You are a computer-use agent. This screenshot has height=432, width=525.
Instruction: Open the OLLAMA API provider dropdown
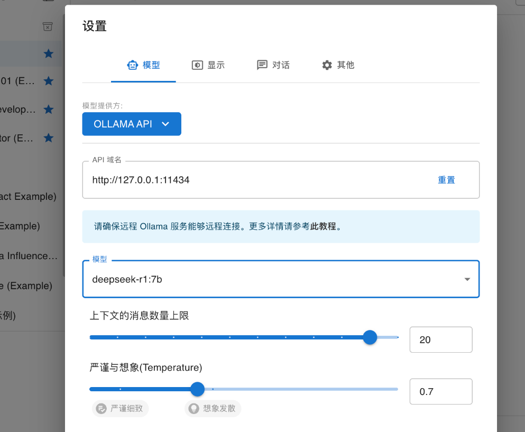(x=132, y=124)
